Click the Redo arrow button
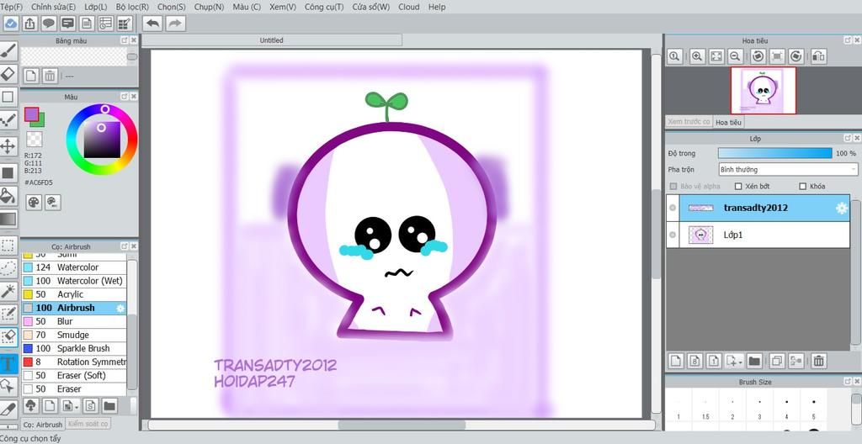The width and height of the screenshot is (862, 444). 175,24
